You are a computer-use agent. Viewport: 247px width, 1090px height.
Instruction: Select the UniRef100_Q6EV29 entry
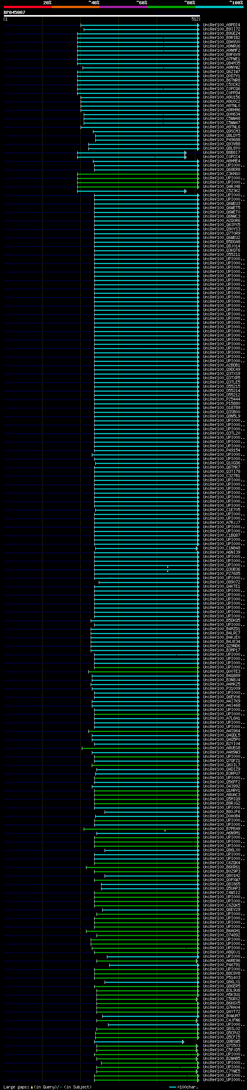pyautogui.click(x=222, y=909)
